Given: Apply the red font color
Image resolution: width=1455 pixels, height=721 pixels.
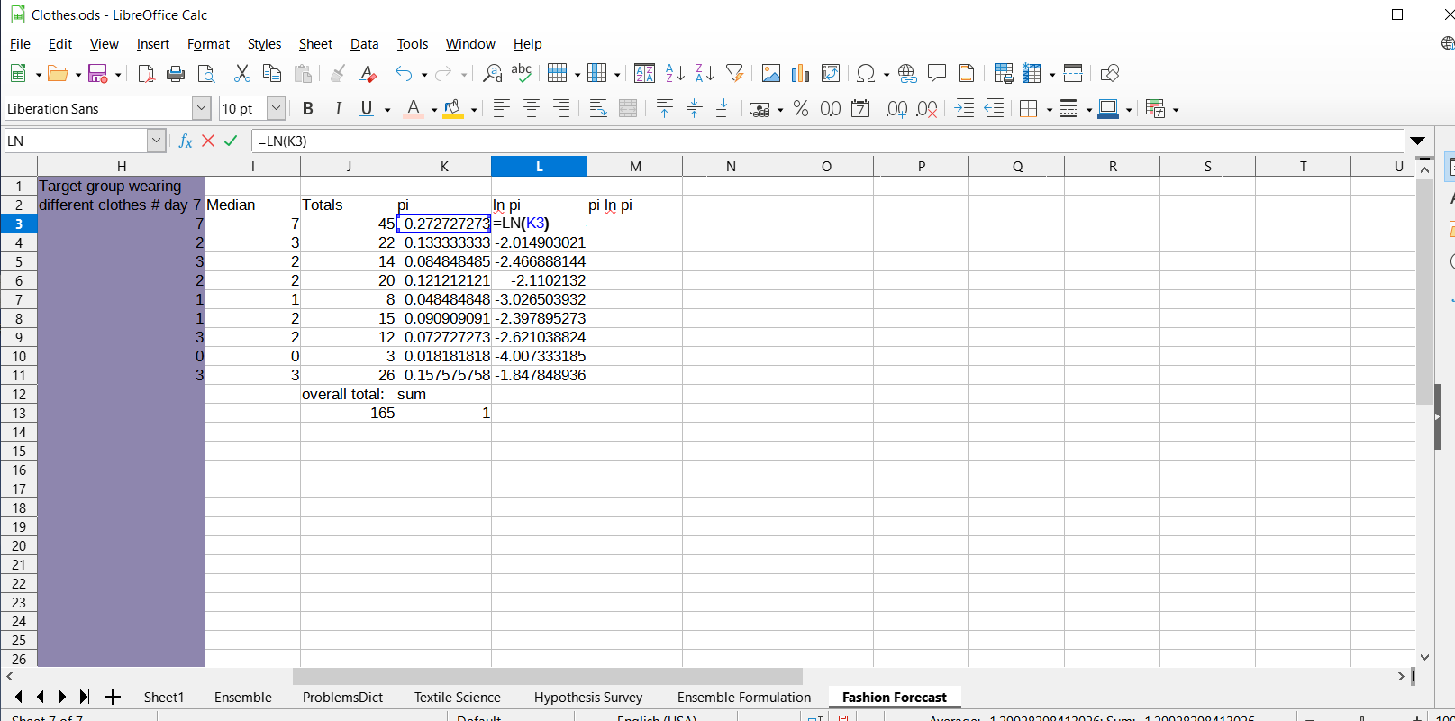Looking at the screenshot, I should click(414, 109).
